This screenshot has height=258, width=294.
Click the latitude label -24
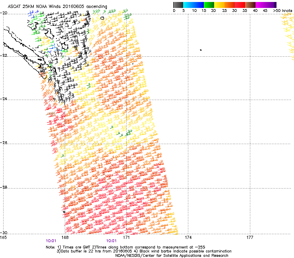[4, 99]
